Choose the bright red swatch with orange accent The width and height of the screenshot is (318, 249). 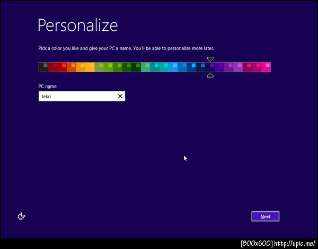coord(62,67)
